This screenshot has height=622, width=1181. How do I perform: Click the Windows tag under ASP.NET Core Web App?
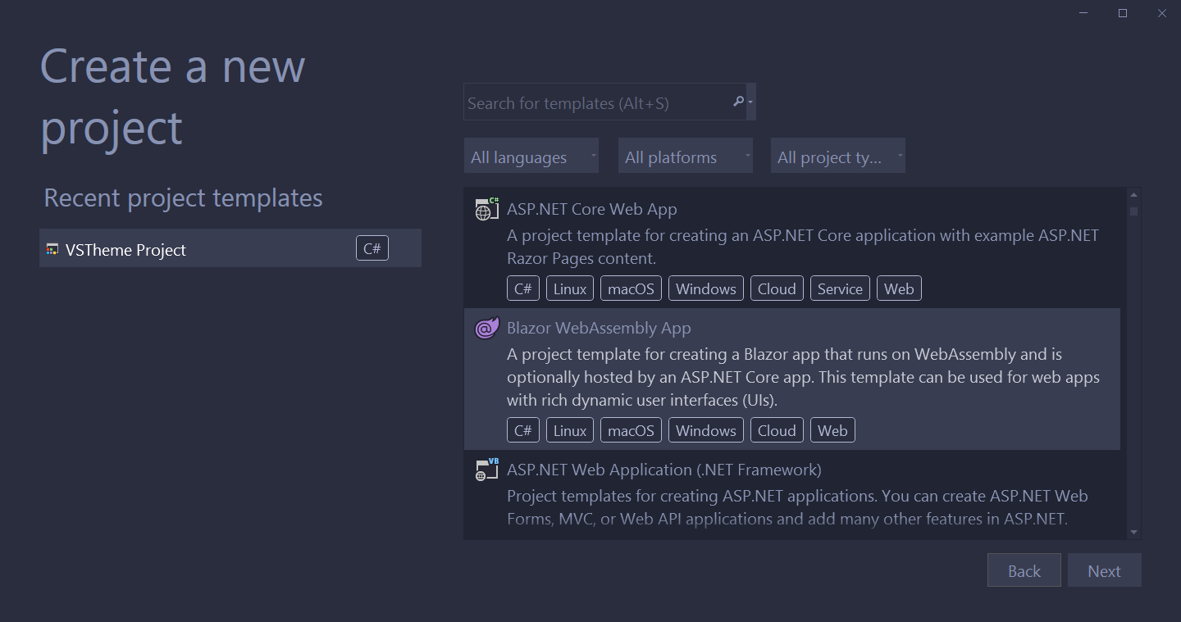click(705, 288)
